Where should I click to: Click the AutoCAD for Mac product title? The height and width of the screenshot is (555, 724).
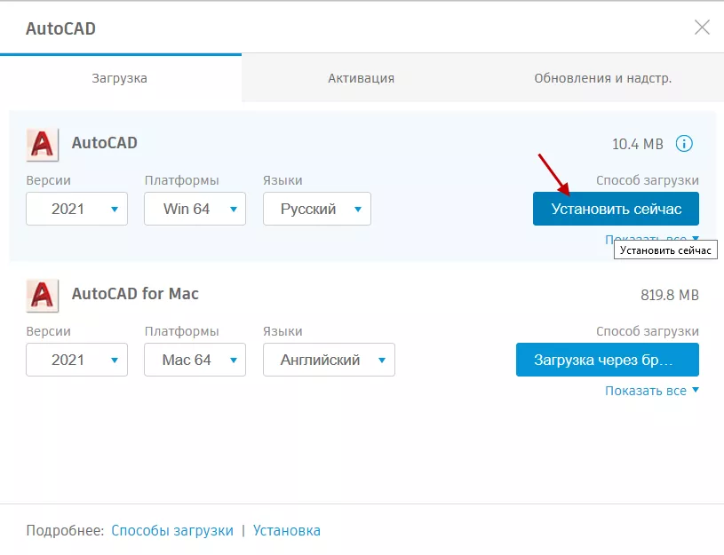[x=135, y=294]
